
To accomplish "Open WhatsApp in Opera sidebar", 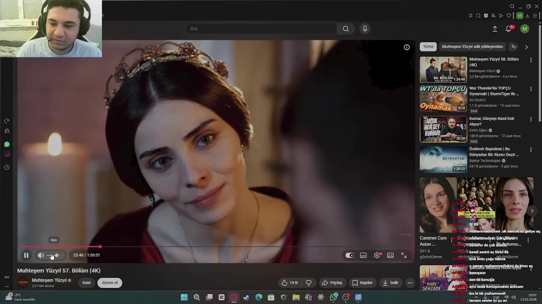I will [x=7, y=144].
